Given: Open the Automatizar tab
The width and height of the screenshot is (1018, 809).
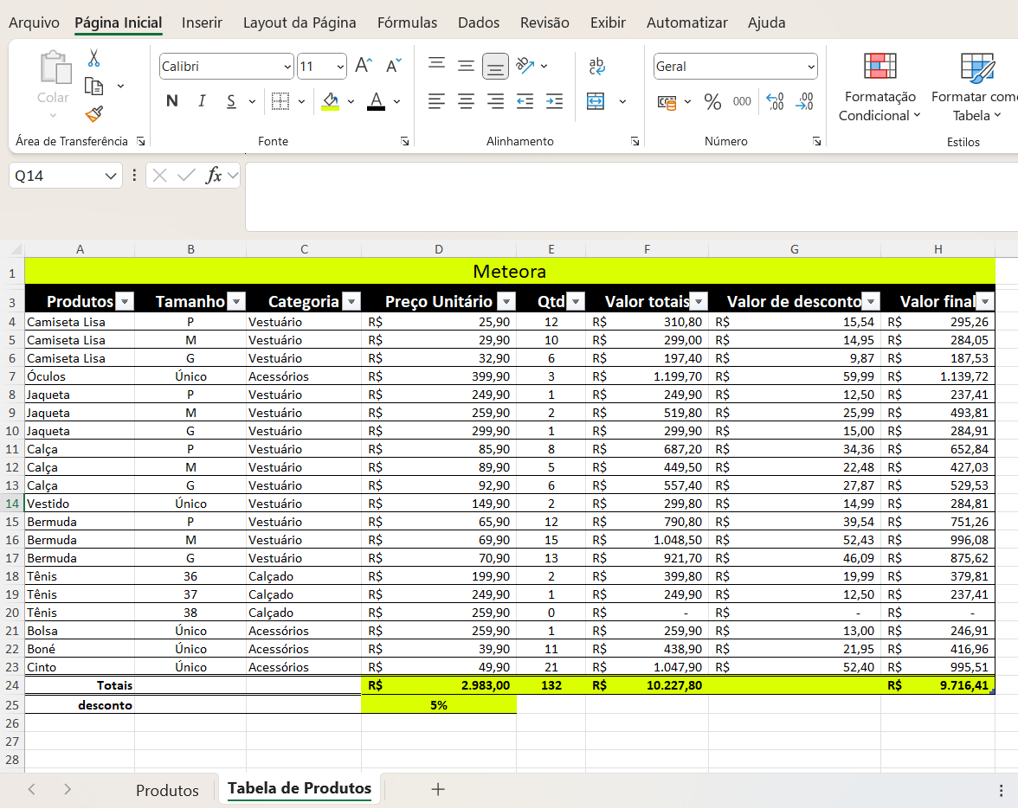Looking at the screenshot, I should (x=687, y=22).
